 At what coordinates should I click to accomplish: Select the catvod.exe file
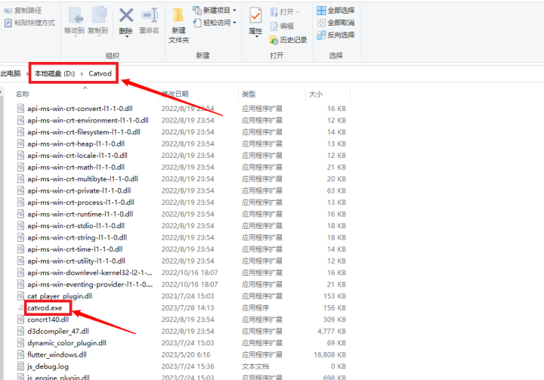(44, 307)
